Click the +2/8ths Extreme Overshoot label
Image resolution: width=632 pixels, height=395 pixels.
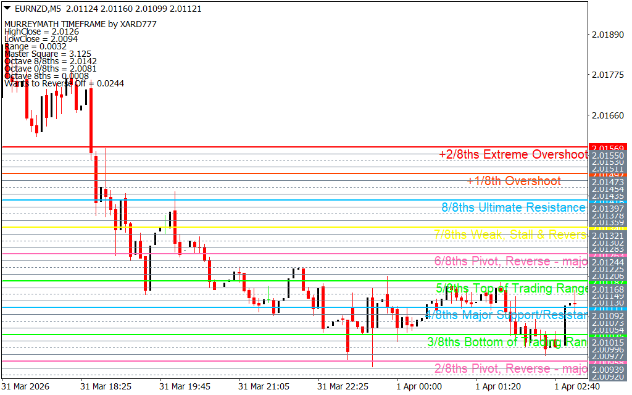[x=512, y=154]
